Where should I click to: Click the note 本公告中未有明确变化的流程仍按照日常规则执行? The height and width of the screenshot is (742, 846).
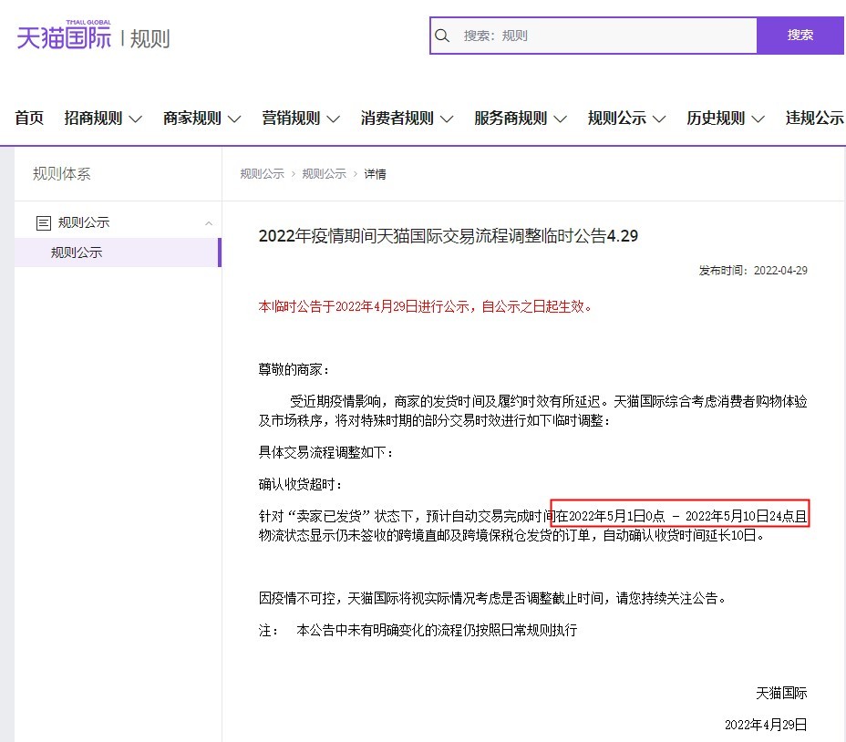point(437,630)
